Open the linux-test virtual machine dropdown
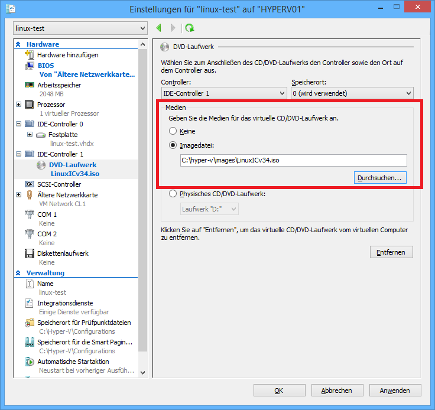Viewport: 435px width, 410px height. [80, 28]
